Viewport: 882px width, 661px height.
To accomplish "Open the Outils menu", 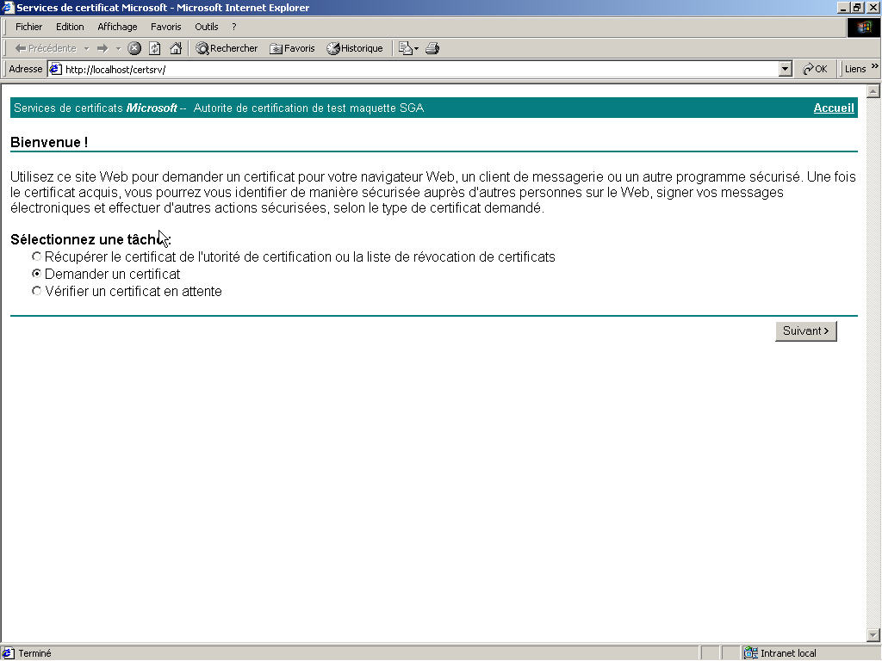I will pyautogui.click(x=207, y=27).
